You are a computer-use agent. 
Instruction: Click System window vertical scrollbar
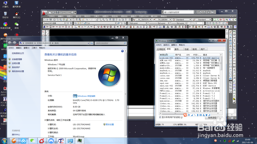pos(126,94)
